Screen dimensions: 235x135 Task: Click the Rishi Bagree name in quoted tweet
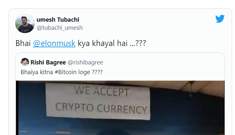(48, 62)
